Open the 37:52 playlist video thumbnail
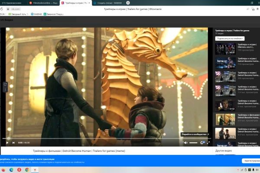Image resolution: width=260 pixels, height=173 pixels. [x=225, y=105]
